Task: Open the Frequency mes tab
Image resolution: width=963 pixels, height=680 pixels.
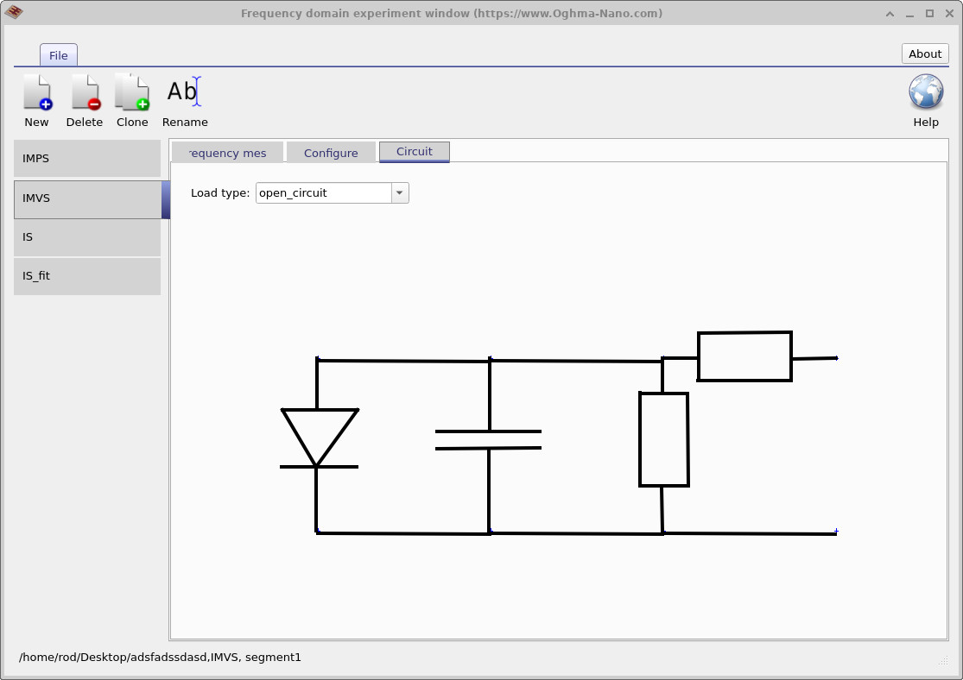Action: click(227, 152)
